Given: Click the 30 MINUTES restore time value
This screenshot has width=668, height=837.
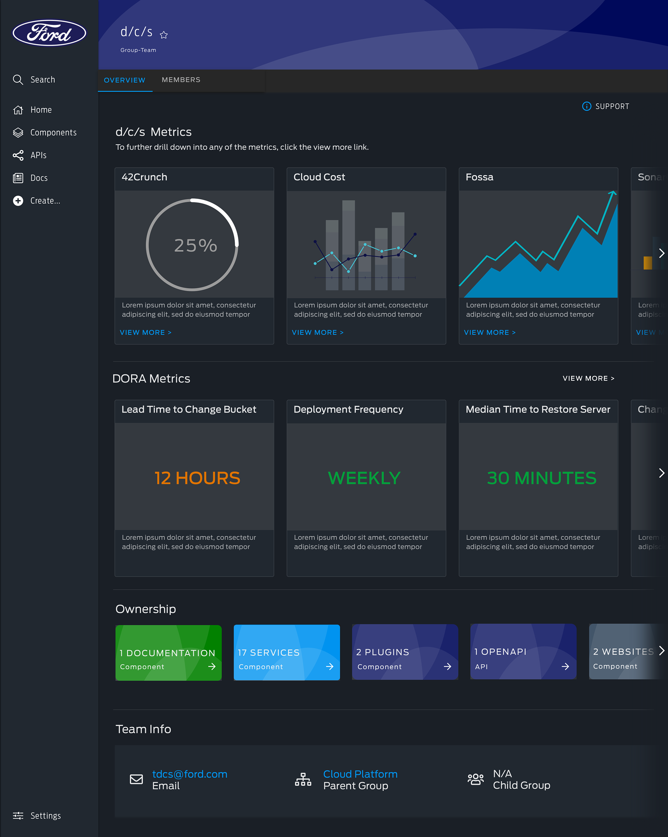Looking at the screenshot, I should click(x=542, y=478).
